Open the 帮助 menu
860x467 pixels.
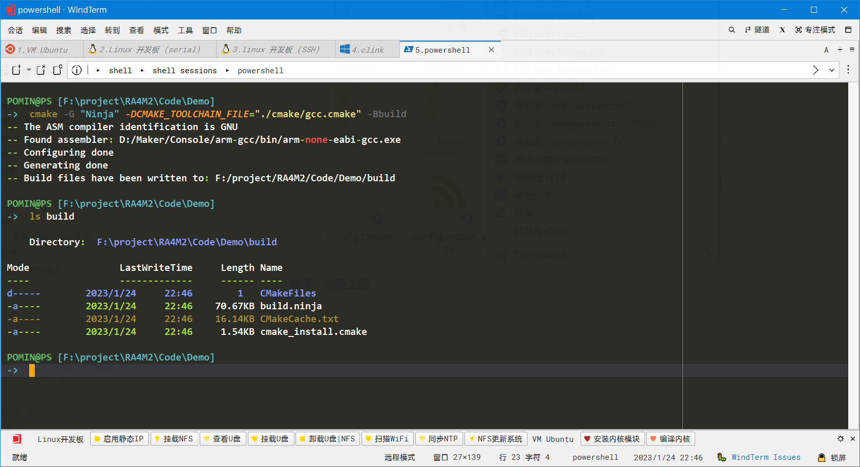pos(234,30)
